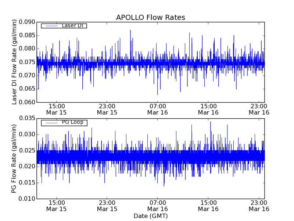Click 15:00 Mar 15 tick under bottom plot
The image size is (294, 221).
point(56,206)
